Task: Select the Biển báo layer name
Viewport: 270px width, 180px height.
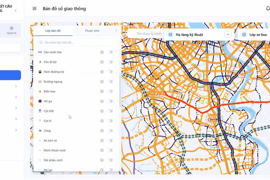Action: 49,91
